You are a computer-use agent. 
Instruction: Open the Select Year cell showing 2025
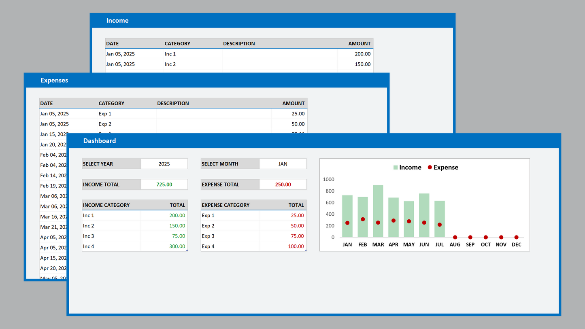tap(164, 164)
